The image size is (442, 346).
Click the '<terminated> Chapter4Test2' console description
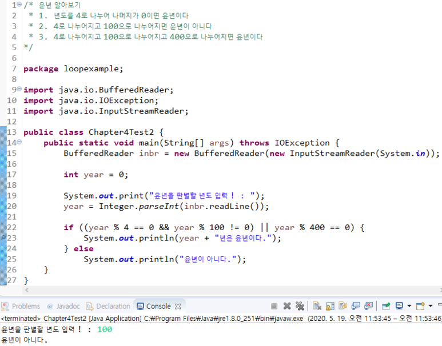point(43,319)
